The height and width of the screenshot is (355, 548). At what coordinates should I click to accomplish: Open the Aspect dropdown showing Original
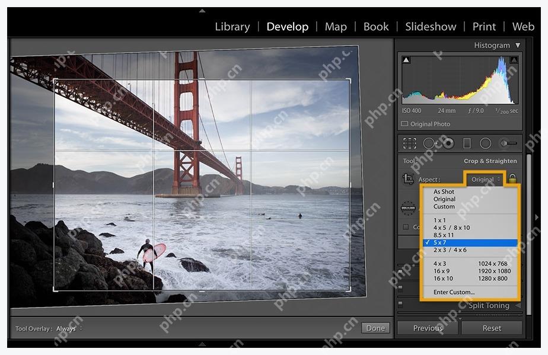(486, 179)
